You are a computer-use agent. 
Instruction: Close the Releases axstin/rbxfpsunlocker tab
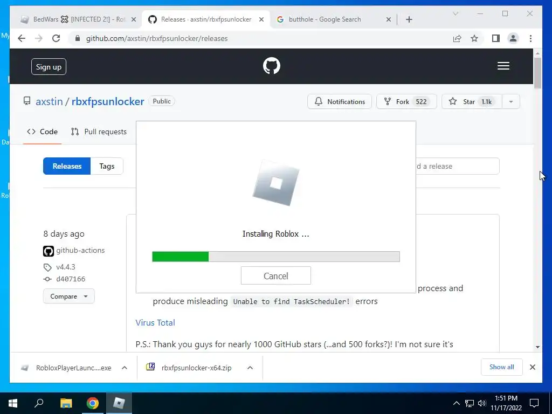click(x=261, y=19)
